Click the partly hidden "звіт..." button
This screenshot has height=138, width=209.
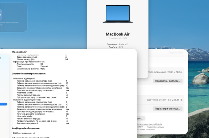pos(141,119)
